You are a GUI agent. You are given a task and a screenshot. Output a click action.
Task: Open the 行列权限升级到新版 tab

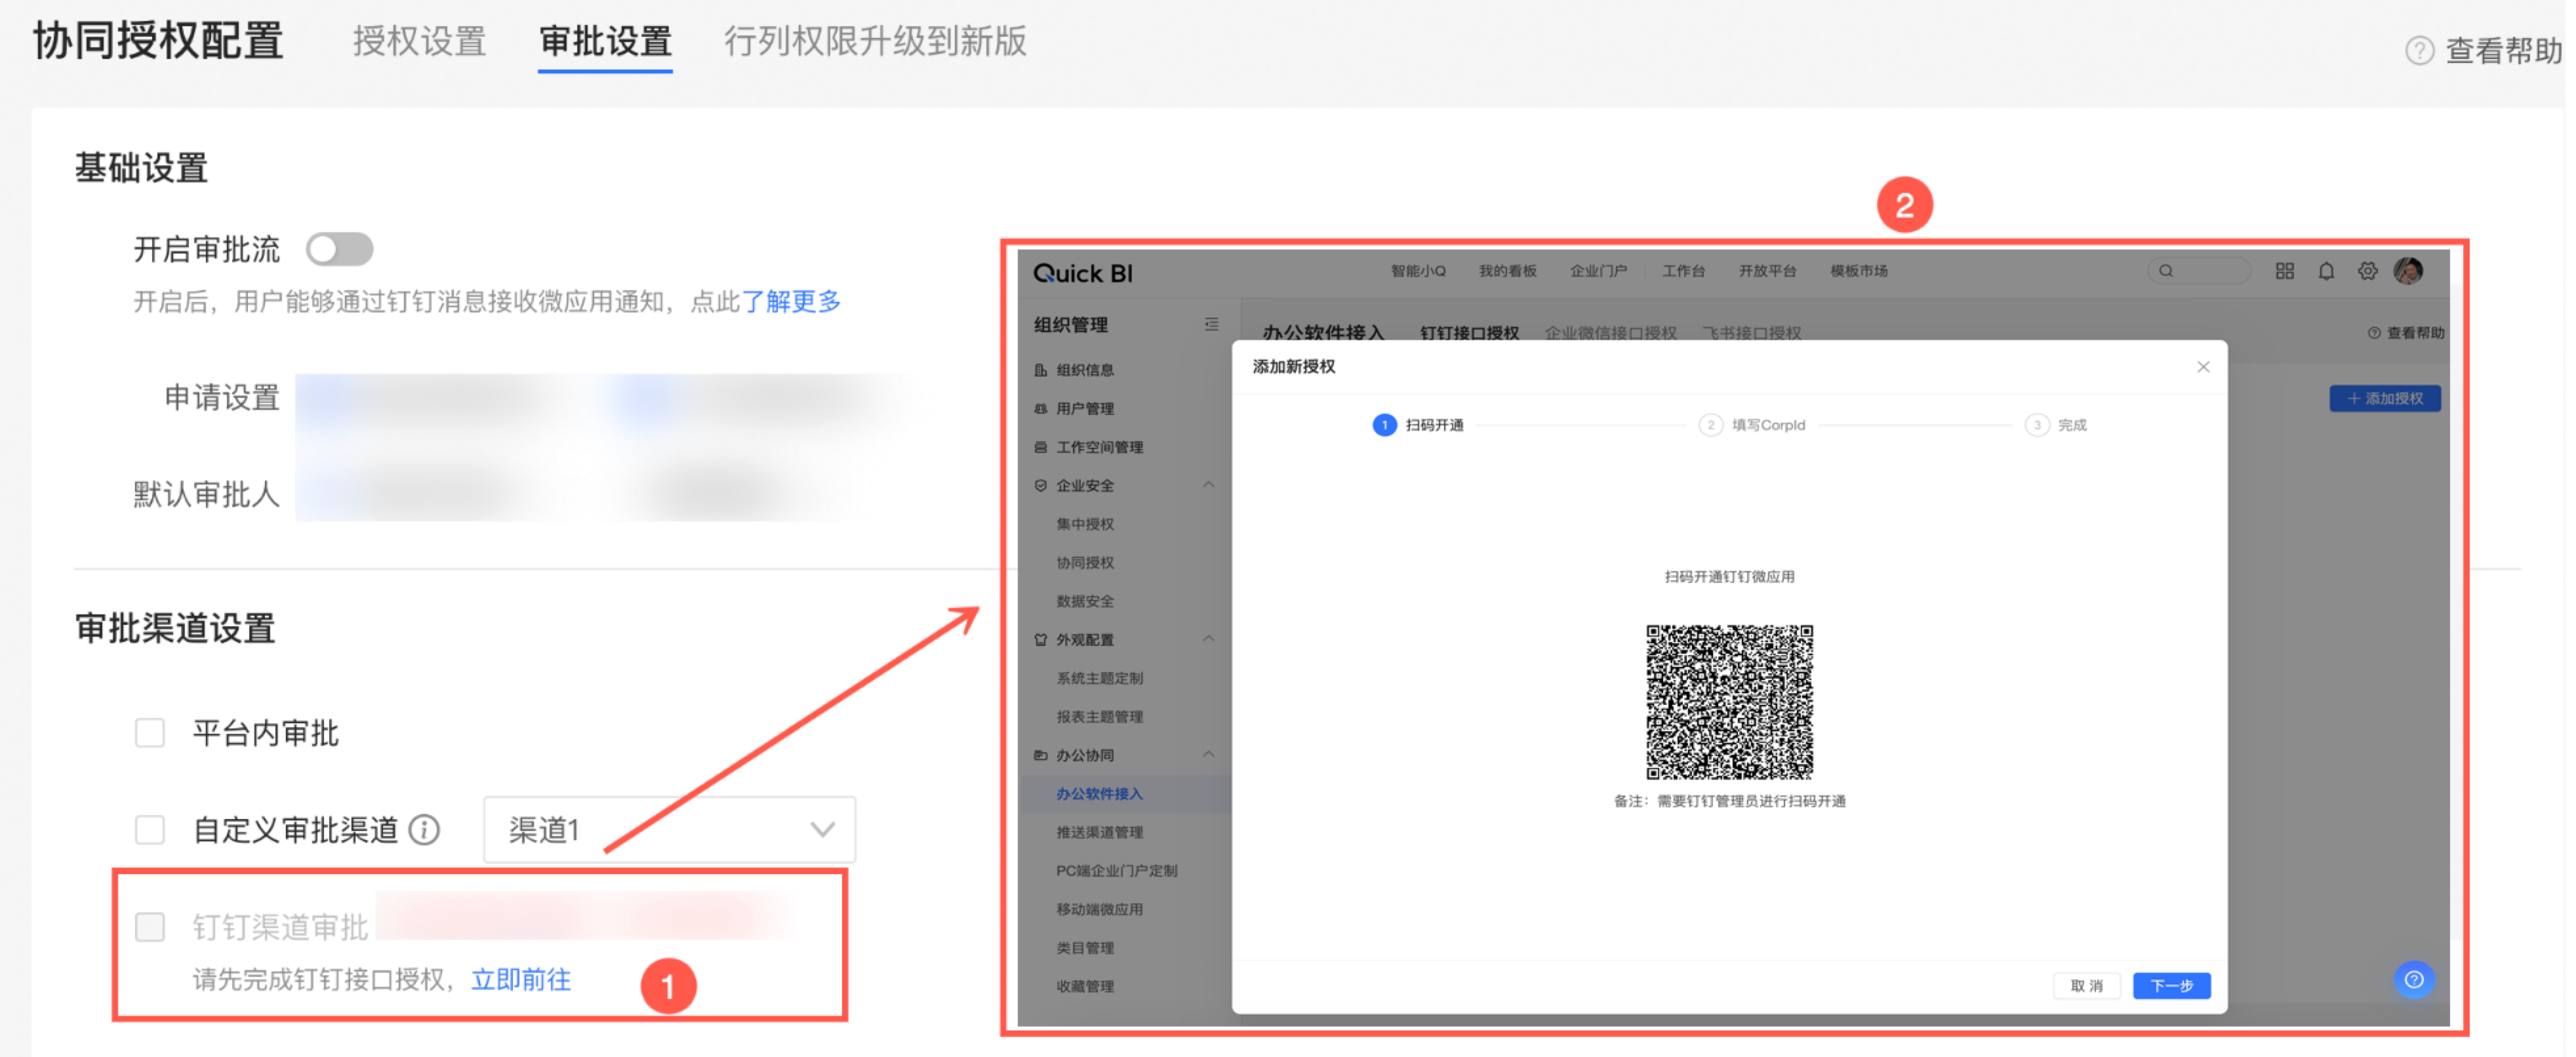(x=875, y=42)
